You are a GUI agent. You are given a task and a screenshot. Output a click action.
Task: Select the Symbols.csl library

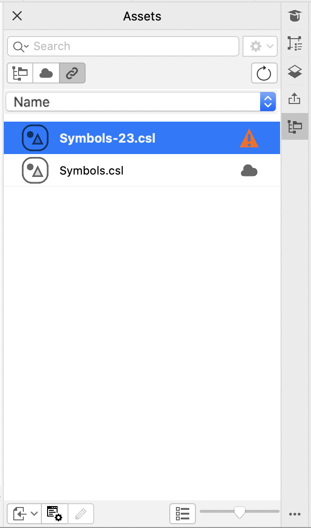click(x=92, y=171)
